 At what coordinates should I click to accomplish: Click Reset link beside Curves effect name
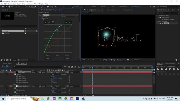63,15
